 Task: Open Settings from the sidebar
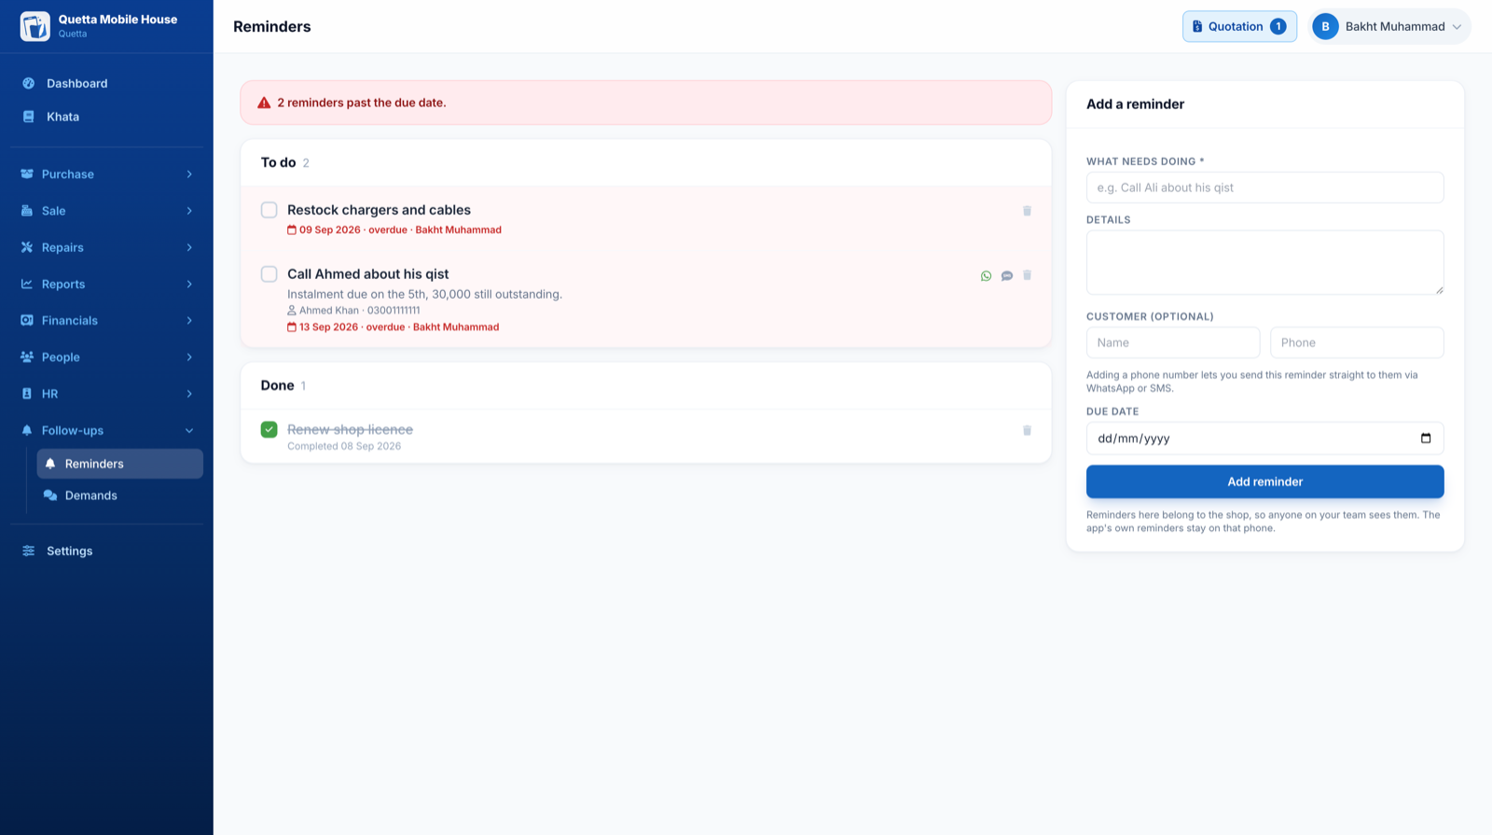[x=106, y=550]
